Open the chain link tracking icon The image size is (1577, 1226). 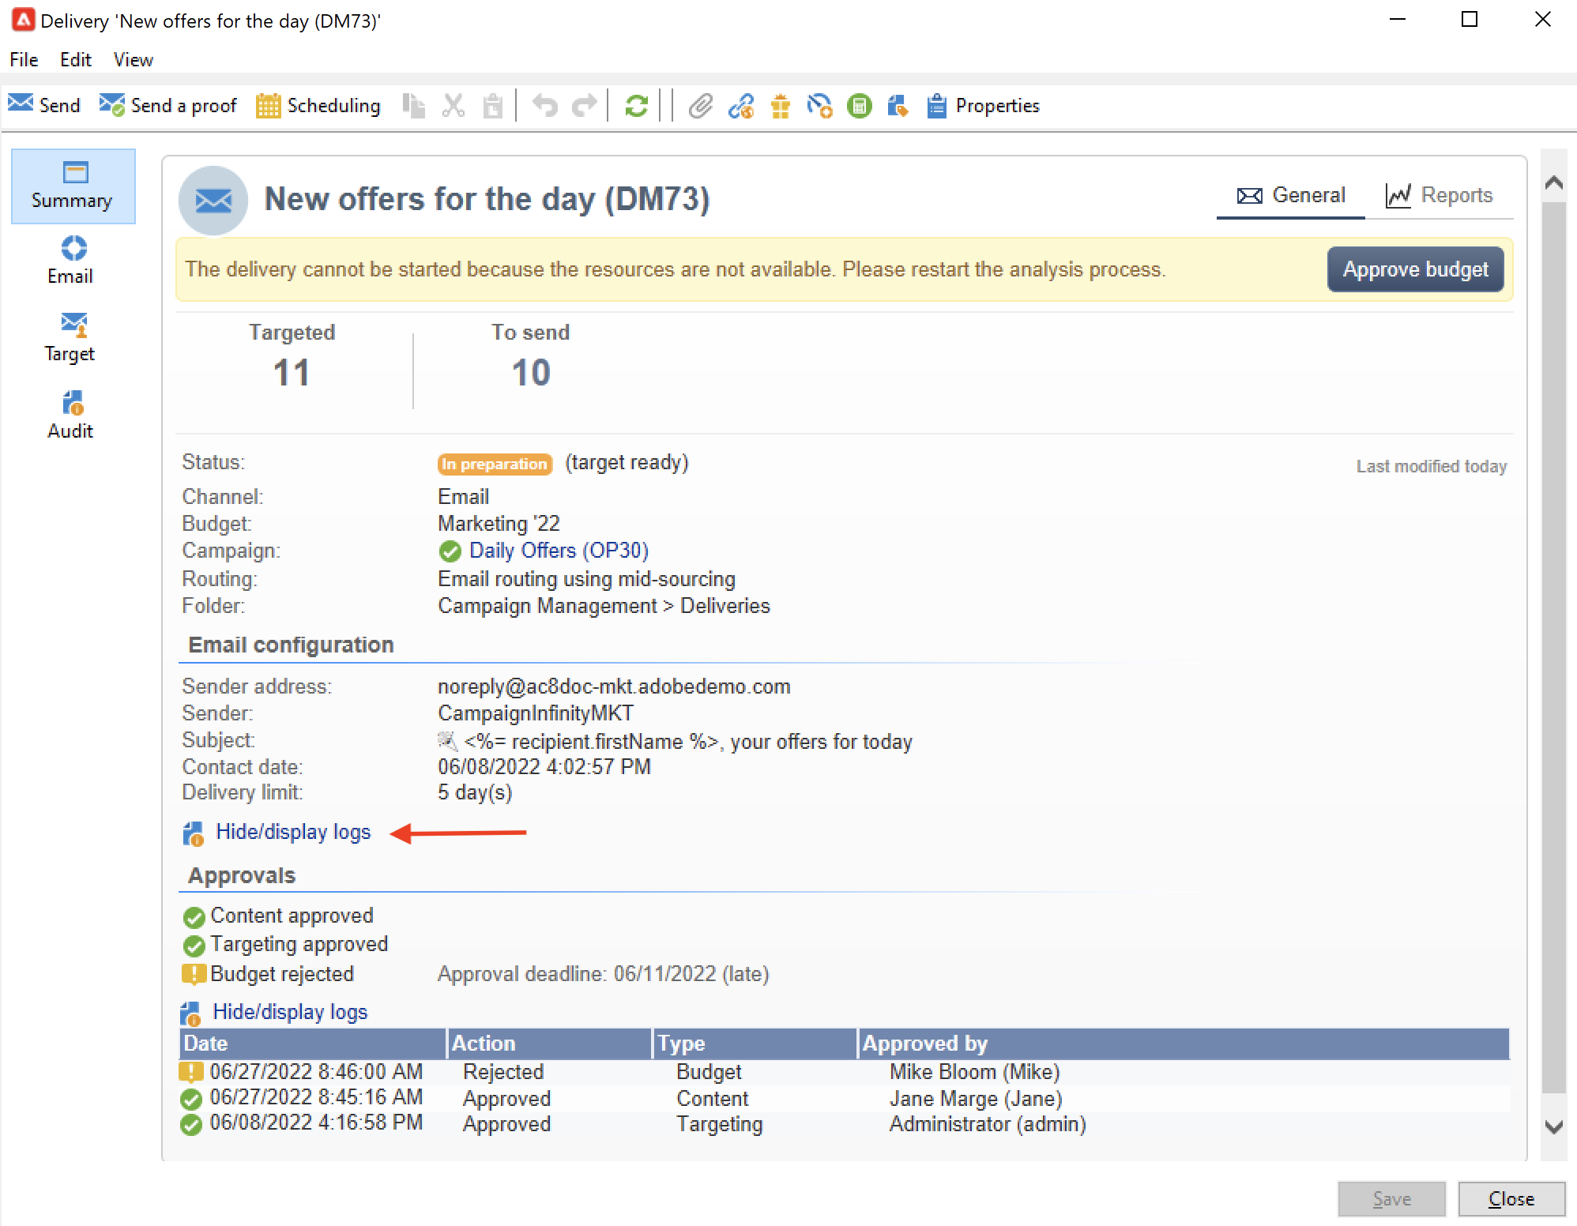pyautogui.click(x=740, y=106)
